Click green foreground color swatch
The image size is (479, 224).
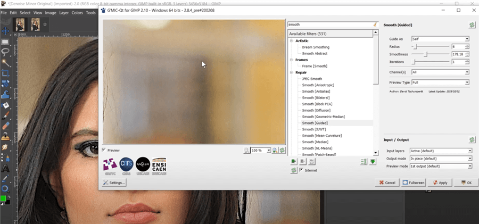pyautogui.click(x=3, y=198)
